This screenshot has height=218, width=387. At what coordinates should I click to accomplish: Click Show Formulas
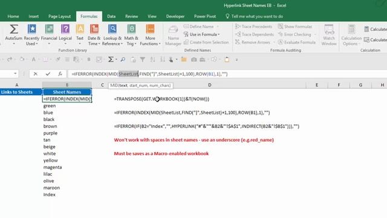coord(295,27)
